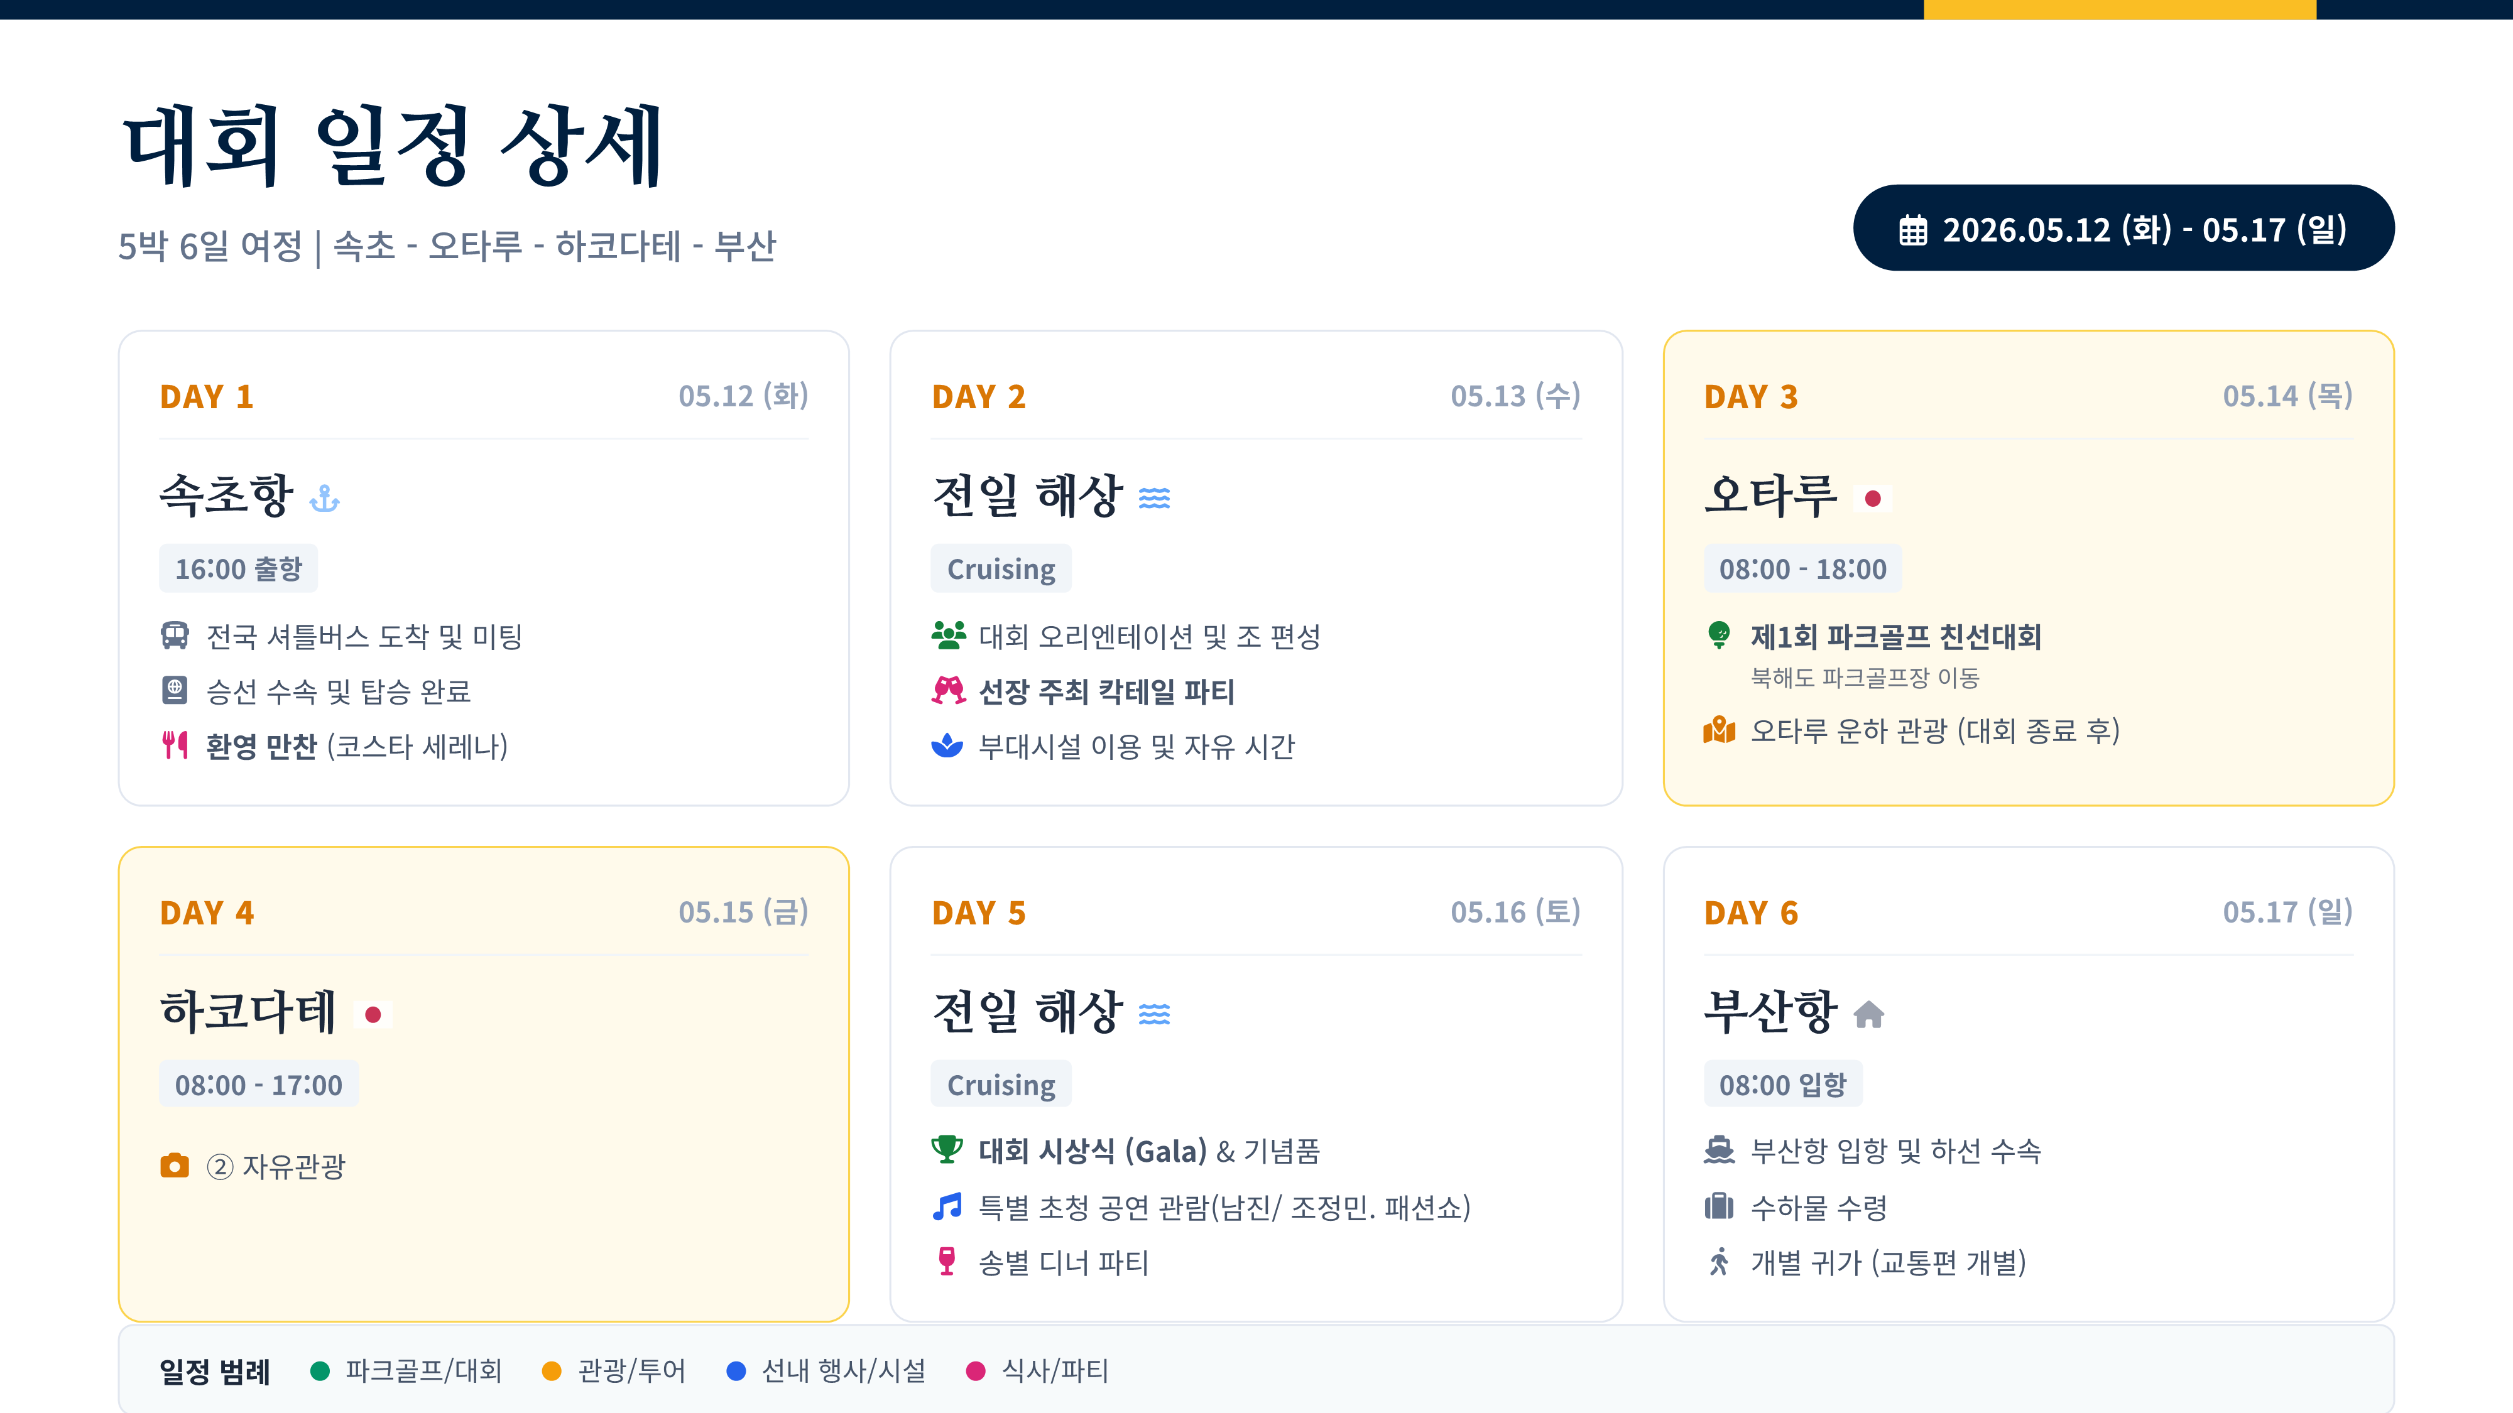Viewport: 2513px width, 1413px height.
Task: Click the map icon for 오타루 운하 관광
Action: click(x=1719, y=729)
